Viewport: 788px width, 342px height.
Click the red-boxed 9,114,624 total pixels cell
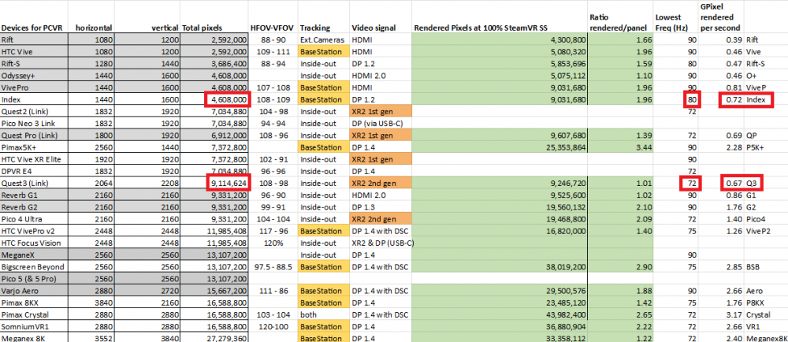[229, 183]
